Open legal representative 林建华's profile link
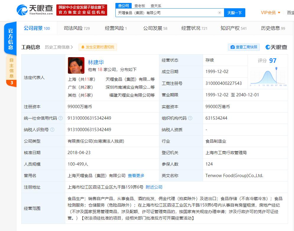 (96, 62)
